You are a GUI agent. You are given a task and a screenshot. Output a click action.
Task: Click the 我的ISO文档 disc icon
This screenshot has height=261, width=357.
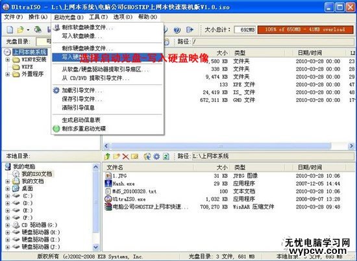click(x=16, y=174)
